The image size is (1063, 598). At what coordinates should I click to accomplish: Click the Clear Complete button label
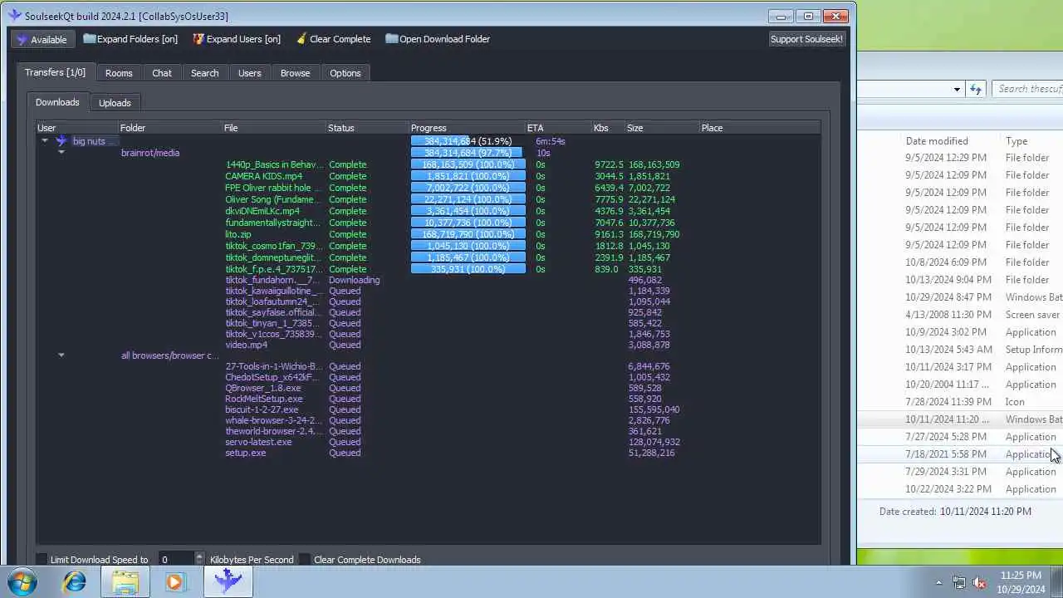click(x=340, y=39)
